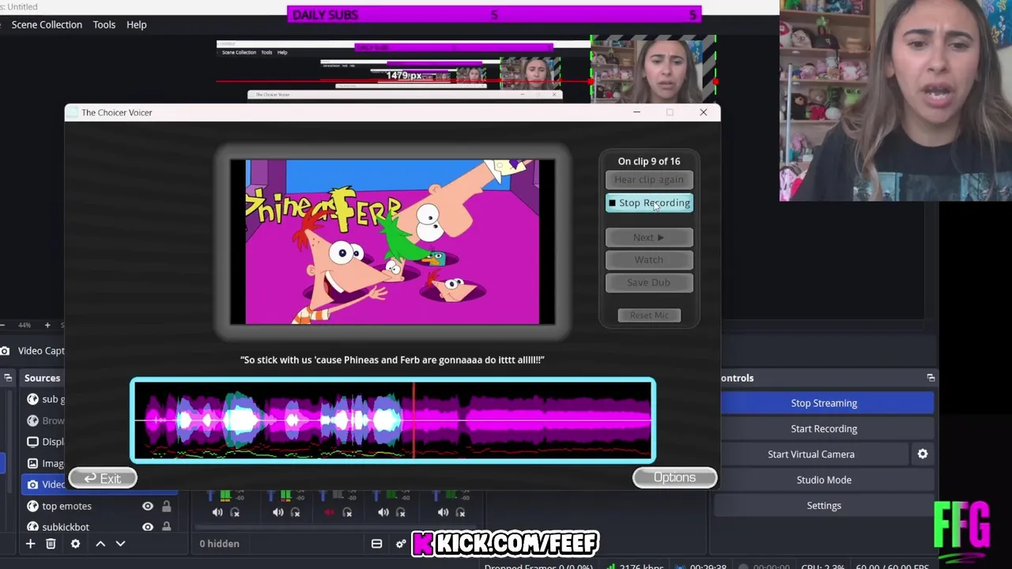Viewport: 1012px width, 569px height.
Task: Close The Choicer Voicer window
Action: click(703, 112)
